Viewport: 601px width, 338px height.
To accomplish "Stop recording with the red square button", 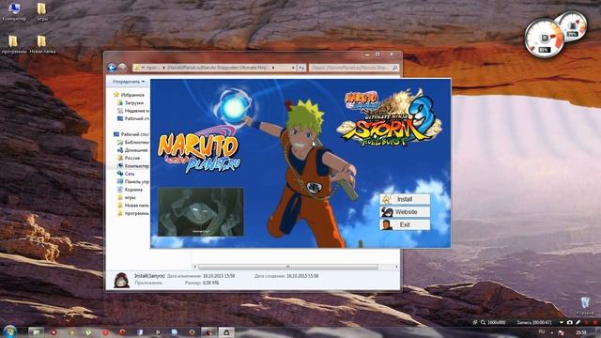I will pos(595,323).
